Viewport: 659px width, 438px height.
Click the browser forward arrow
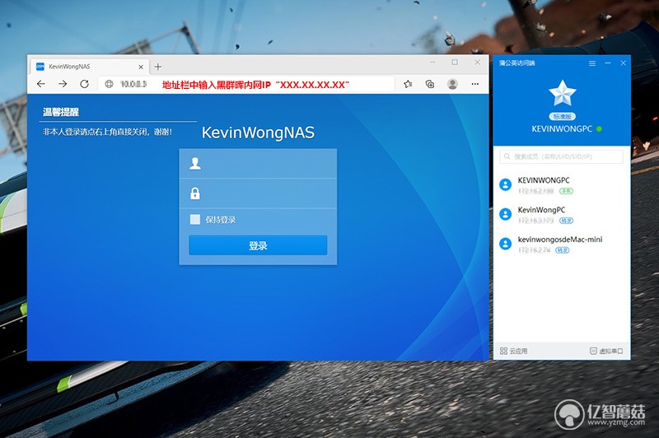(63, 84)
